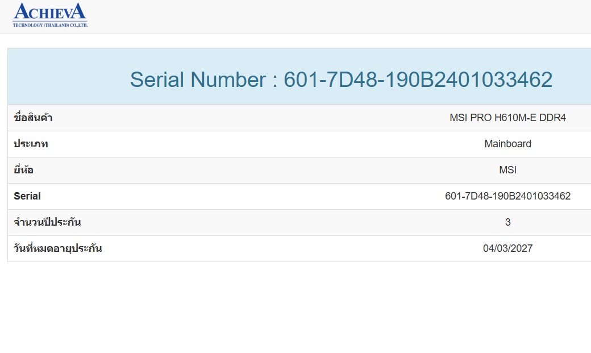Click the วันที่หมดอายุประกัน expiry label
591x353 pixels.
pos(57,248)
